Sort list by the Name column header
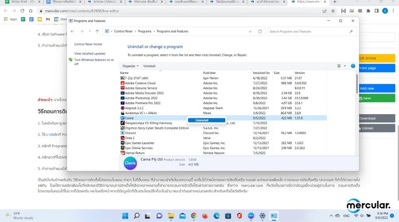This screenshot has width=399, height=222. click(x=160, y=73)
